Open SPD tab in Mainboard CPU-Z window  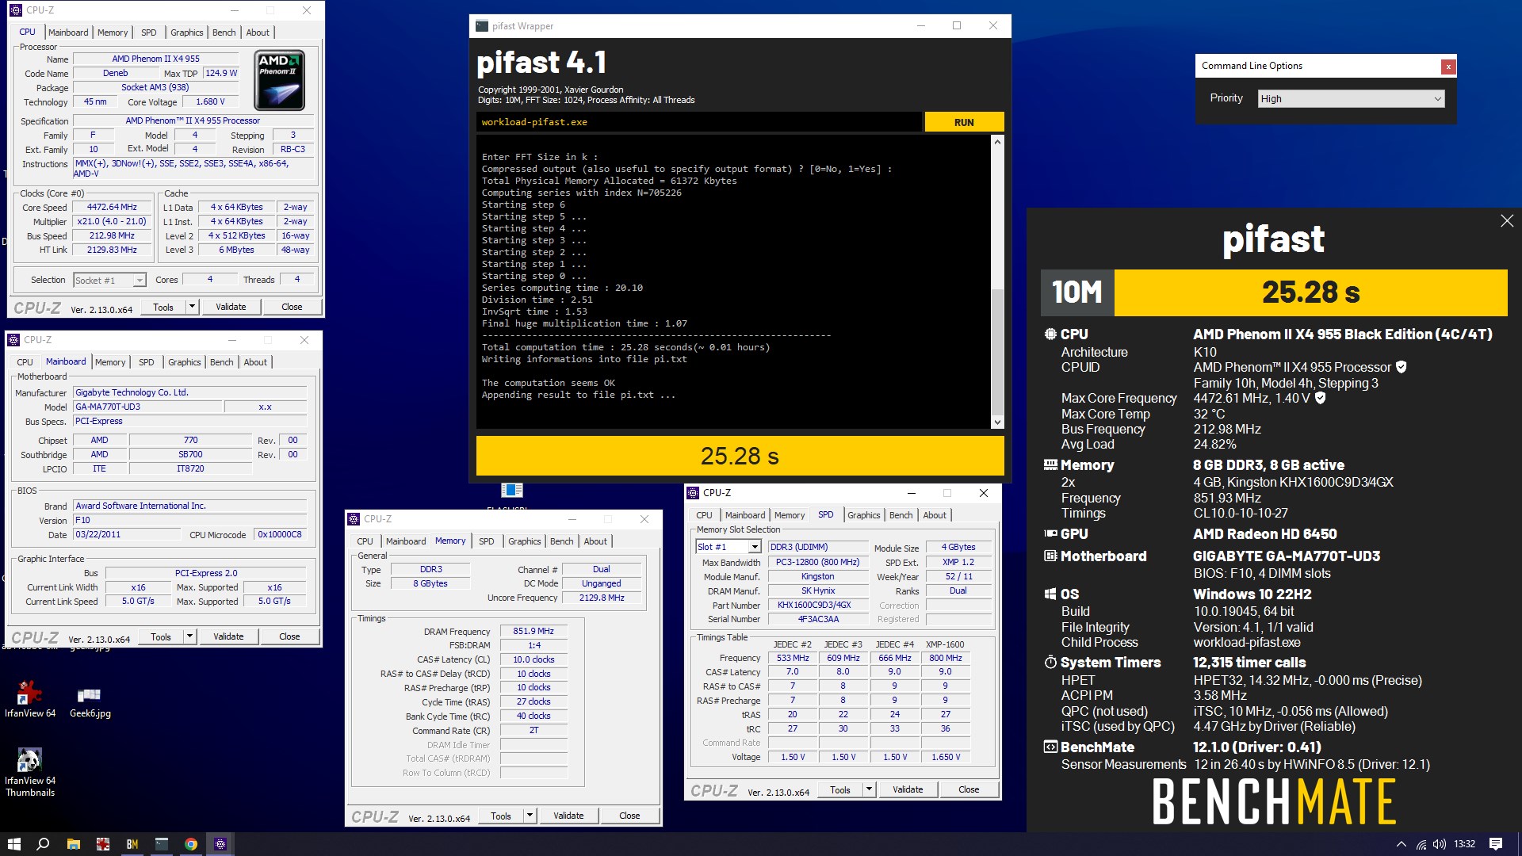pos(147,362)
